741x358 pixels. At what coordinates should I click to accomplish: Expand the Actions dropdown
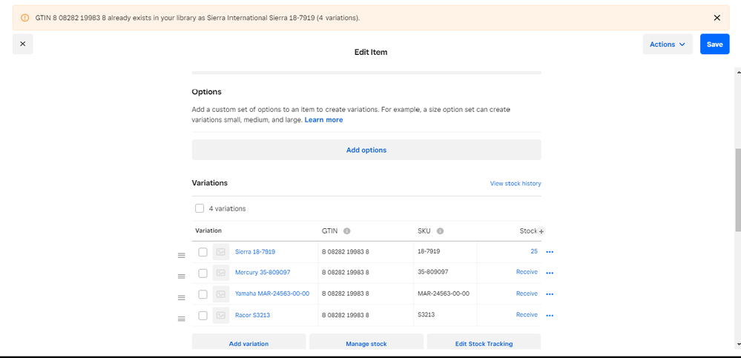667,44
